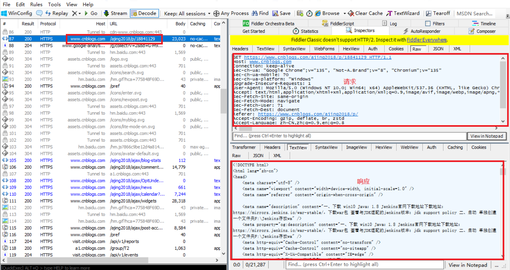Open the AutoResponder tab
This screenshot has width=510, height=270.
(422, 31)
